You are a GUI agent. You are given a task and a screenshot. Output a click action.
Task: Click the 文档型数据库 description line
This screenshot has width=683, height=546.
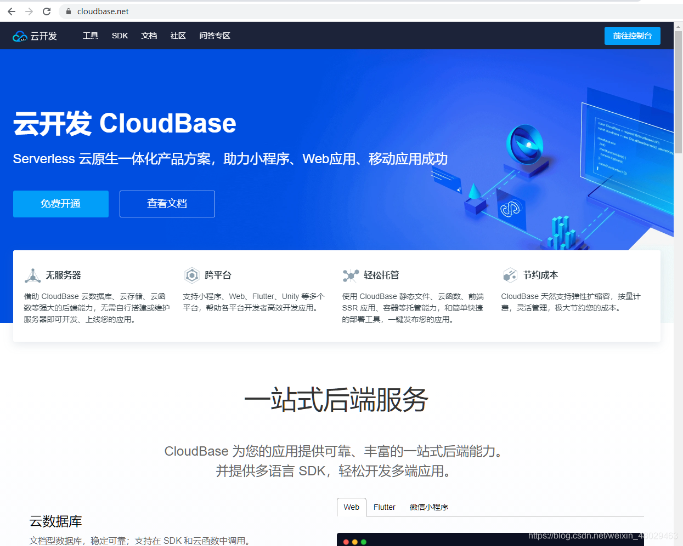click(x=142, y=541)
